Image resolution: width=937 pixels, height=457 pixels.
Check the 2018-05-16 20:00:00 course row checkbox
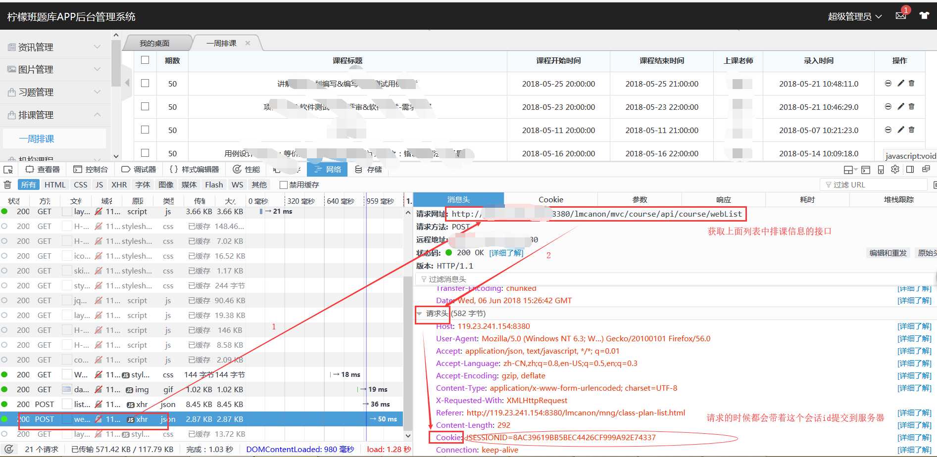(145, 152)
